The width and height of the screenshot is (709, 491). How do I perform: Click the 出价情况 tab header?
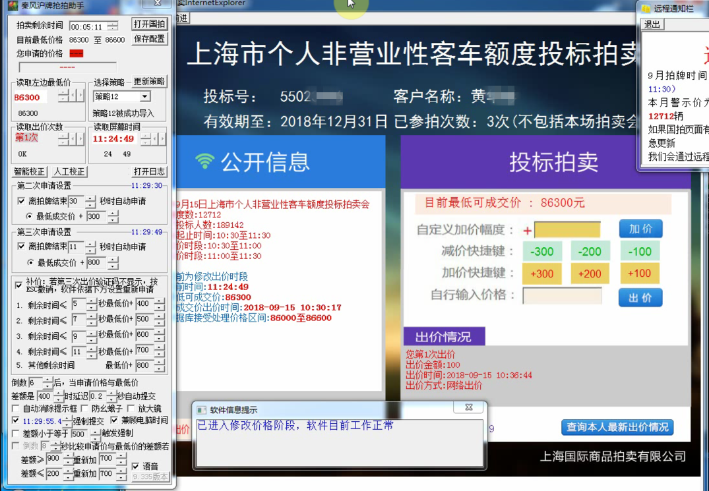(x=444, y=337)
